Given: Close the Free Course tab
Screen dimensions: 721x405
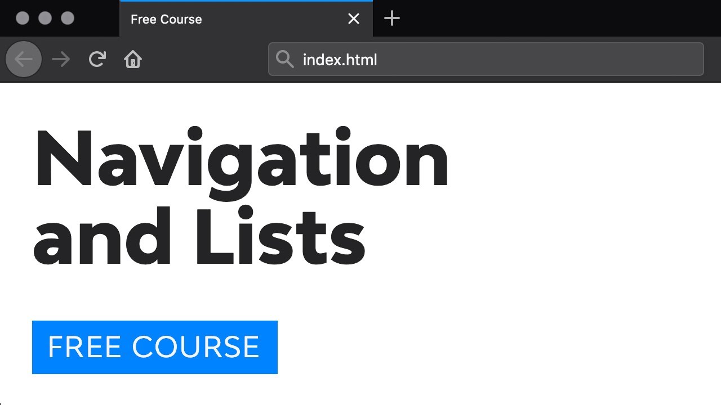Looking at the screenshot, I should tap(354, 19).
